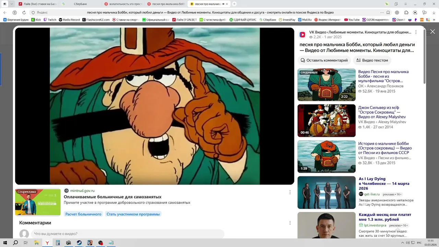Image resolution: width=439 pixels, height=247 pixels.
Task: Close the video overlay with the X
Action: 432,32
